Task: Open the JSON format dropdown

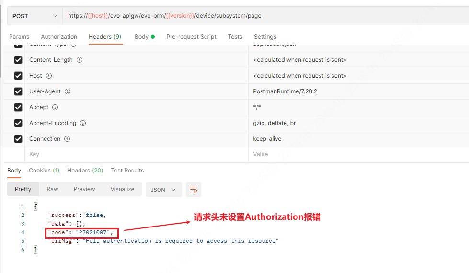Action: [x=163, y=190]
